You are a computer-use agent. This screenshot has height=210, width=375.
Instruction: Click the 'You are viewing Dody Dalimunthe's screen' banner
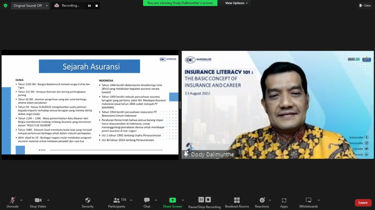pos(180,3)
